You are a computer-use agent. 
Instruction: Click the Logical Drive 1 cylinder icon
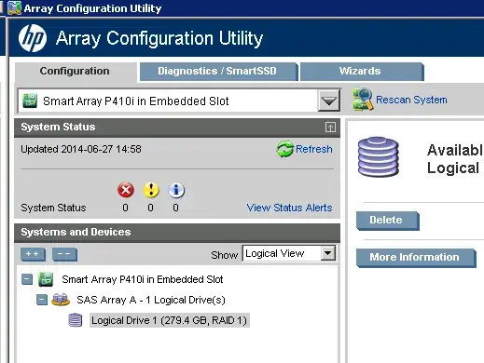pos(76,320)
